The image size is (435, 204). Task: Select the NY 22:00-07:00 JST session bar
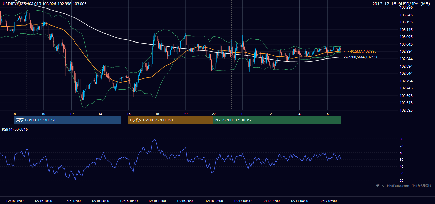pos(277,120)
